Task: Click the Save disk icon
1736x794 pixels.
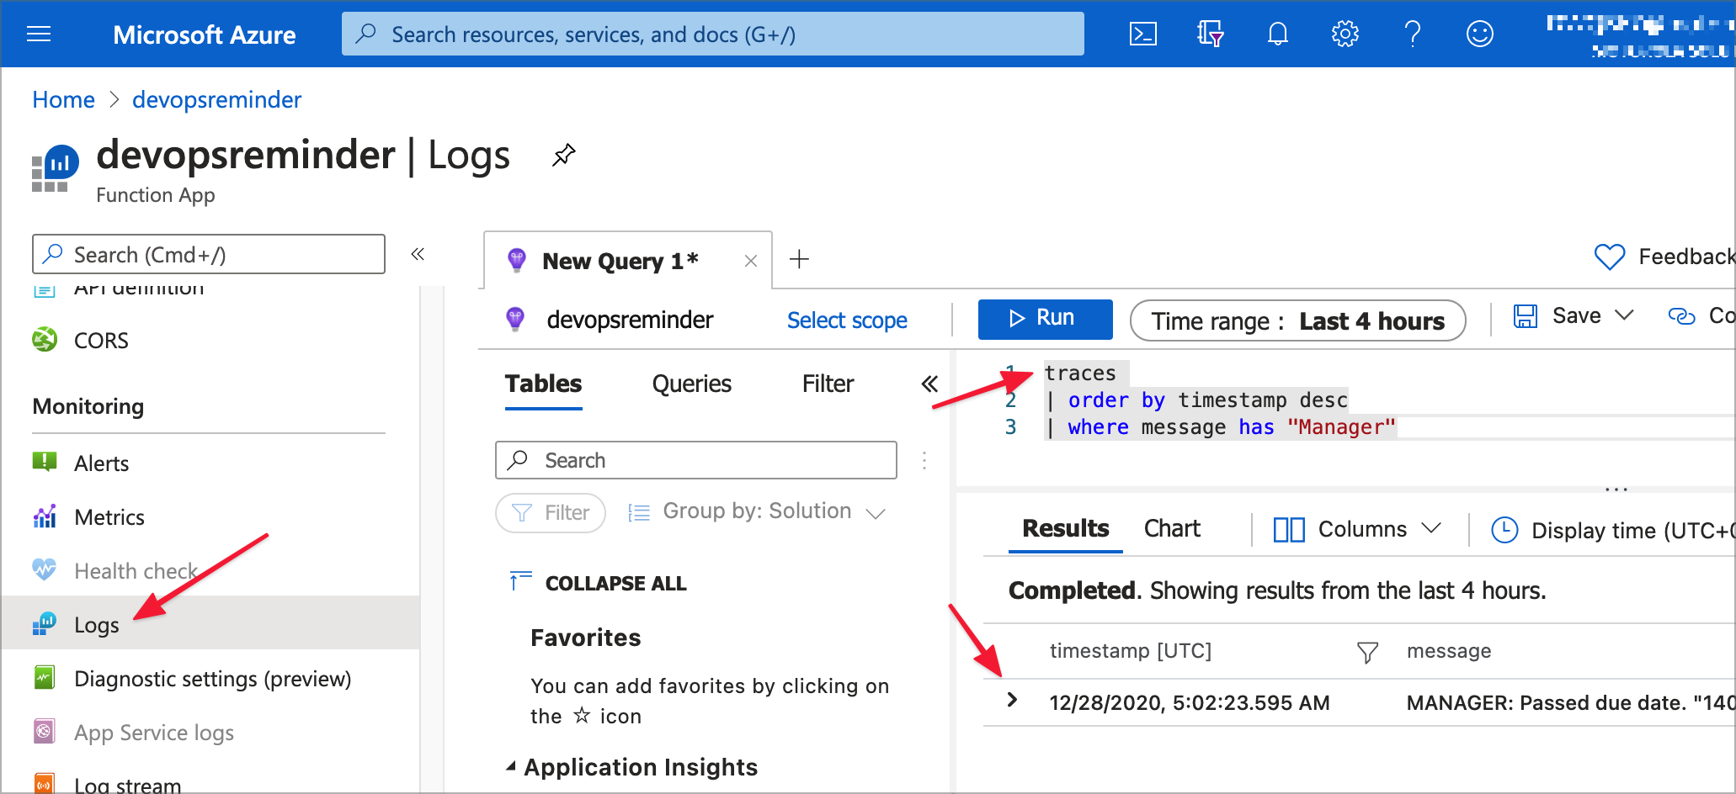Action: tap(1526, 316)
